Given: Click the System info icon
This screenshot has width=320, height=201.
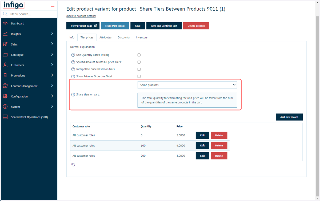Looking at the screenshot, I should [5, 107].
